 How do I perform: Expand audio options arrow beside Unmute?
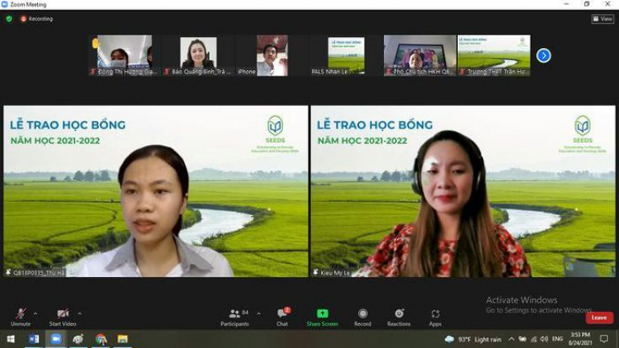click(x=35, y=313)
